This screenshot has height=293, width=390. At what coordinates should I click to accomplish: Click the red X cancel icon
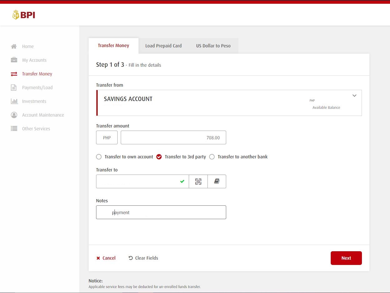click(x=98, y=258)
